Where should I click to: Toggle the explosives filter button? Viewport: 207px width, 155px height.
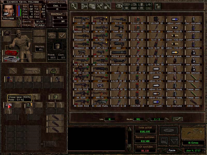coord(141,5)
